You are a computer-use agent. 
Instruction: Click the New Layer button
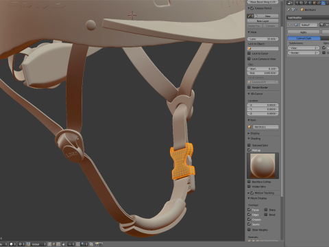(263, 21)
